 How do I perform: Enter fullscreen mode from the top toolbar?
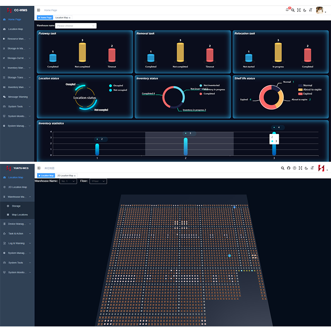pos(299,10)
